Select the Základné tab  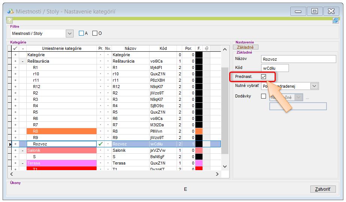(x=245, y=47)
